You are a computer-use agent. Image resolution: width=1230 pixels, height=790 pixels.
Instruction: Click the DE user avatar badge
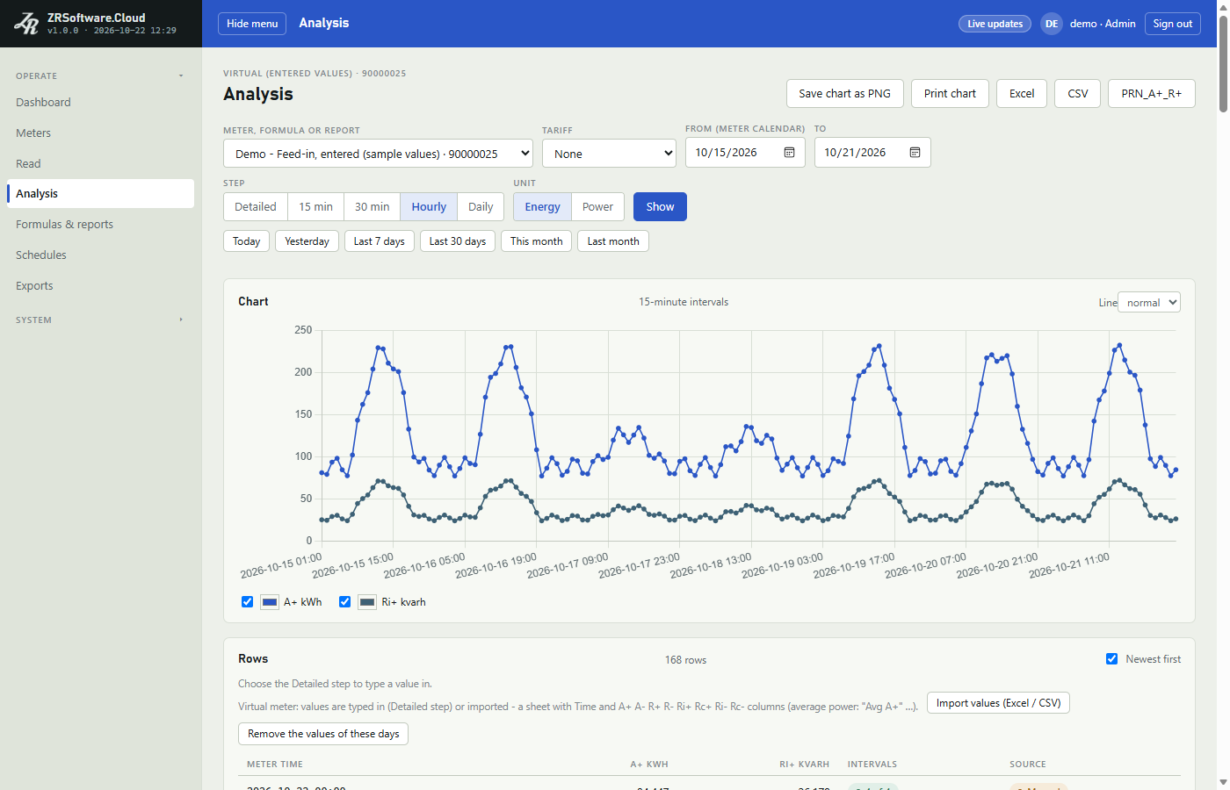1052,24
